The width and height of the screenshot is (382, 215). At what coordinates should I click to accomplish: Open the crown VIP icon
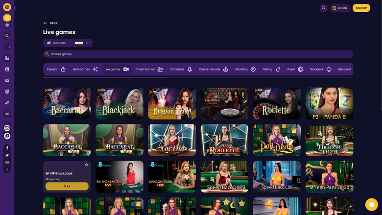tap(7, 80)
